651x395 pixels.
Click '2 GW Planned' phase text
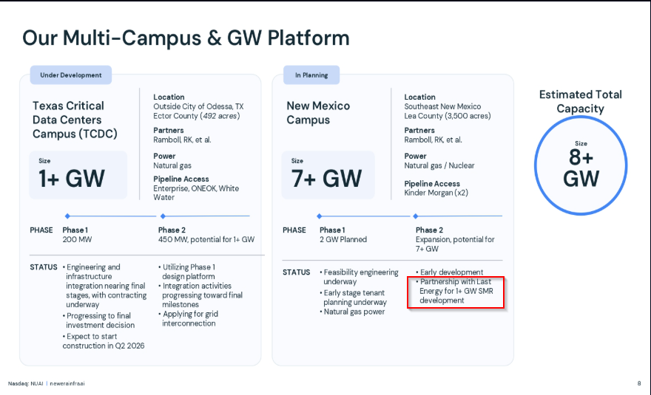pyautogui.click(x=343, y=239)
